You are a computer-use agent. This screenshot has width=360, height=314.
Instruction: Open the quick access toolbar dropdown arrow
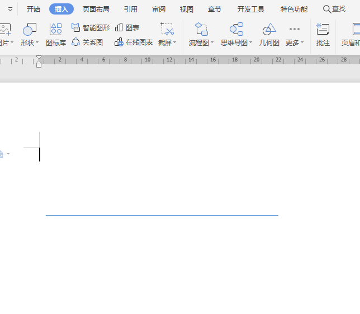[10, 9]
